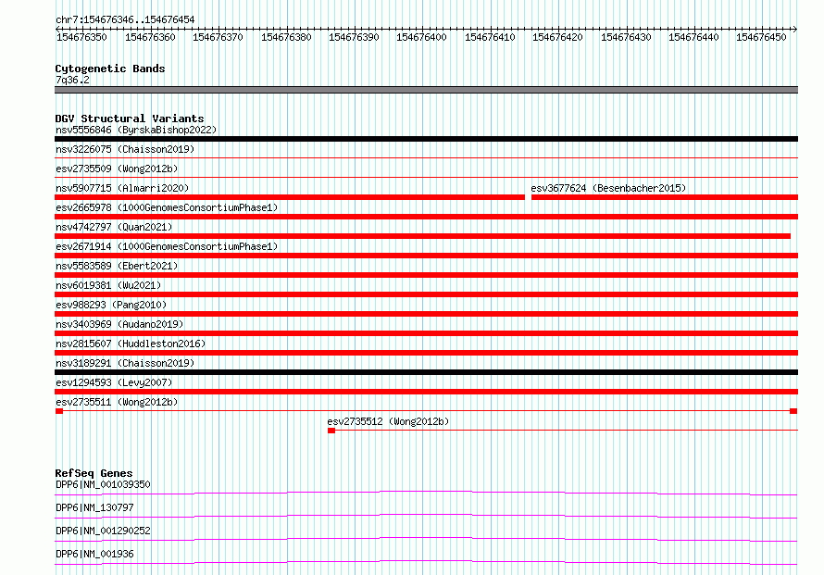Click ruler position label 154676350
824x575 pixels.
point(81,37)
